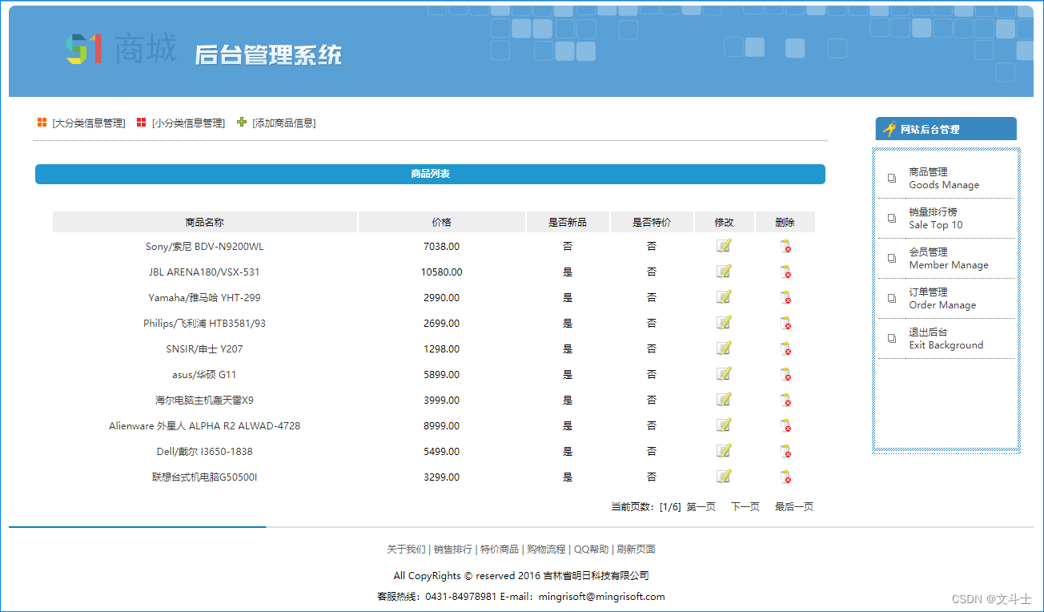Open edit icon for Dell/戴尔 I3650-1838
This screenshot has height=612, width=1044.
[x=724, y=451]
